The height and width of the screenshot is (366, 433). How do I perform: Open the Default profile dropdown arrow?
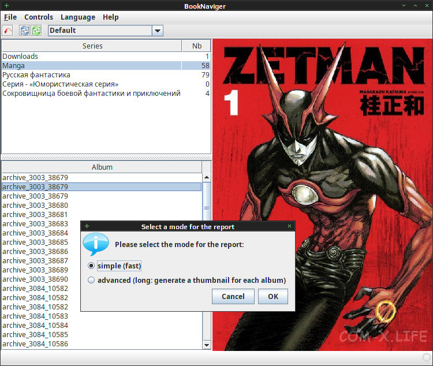point(158,31)
